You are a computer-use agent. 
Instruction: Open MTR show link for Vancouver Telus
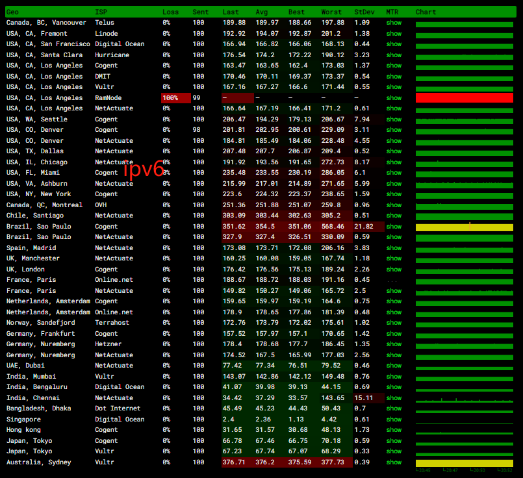tap(394, 23)
